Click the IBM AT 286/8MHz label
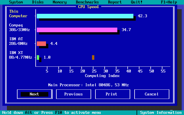Viewport: 184px width, 115px height. click(x=18, y=41)
